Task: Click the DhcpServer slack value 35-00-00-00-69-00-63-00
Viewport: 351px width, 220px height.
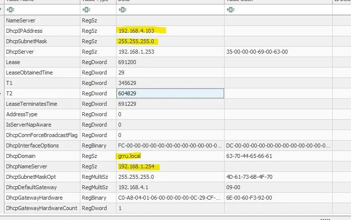Action: point(257,52)
